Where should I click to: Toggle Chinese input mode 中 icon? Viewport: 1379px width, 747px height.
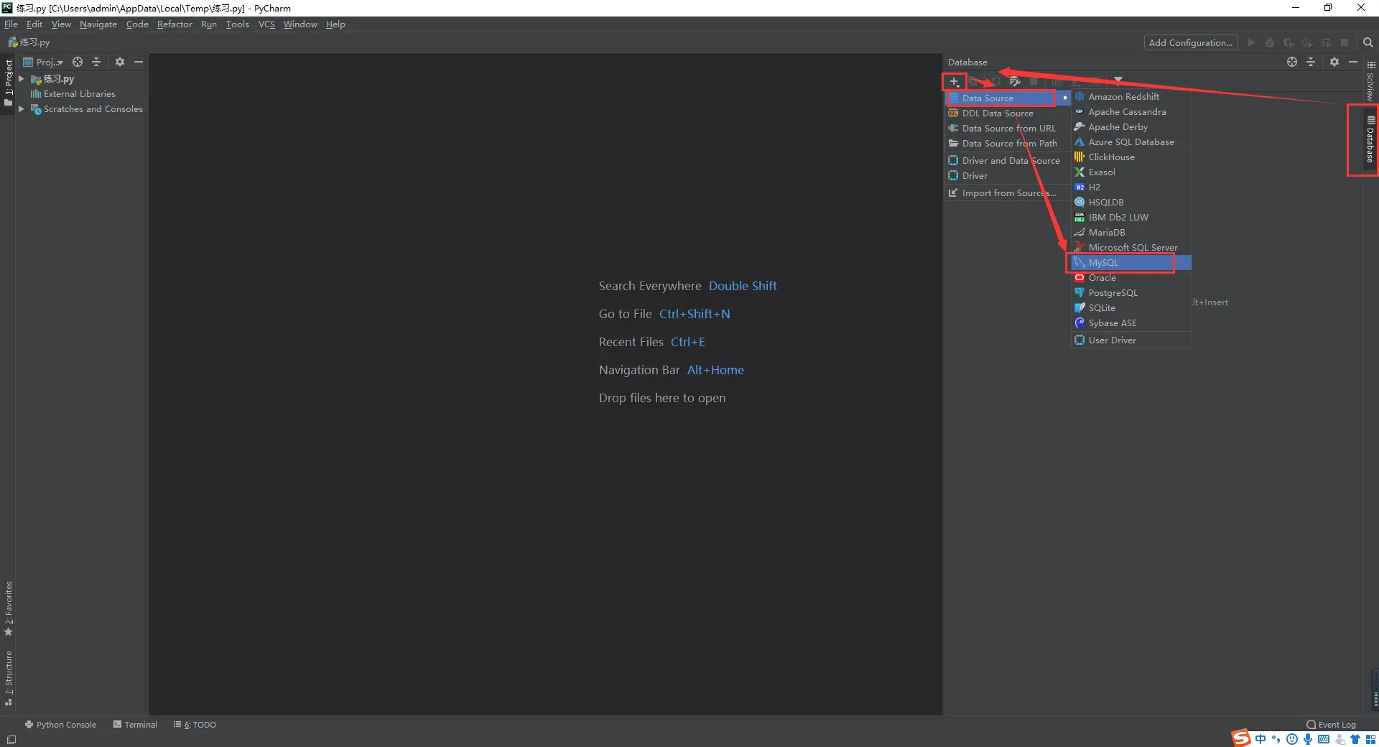1260,739
